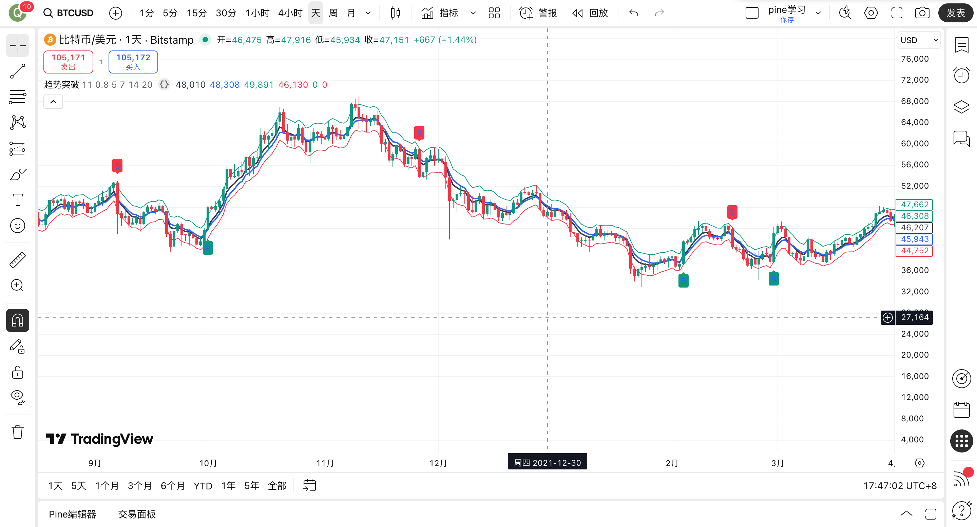Click the 发表 publish button
This screenshot has height=527, width=977.
(x=955, y=13)
